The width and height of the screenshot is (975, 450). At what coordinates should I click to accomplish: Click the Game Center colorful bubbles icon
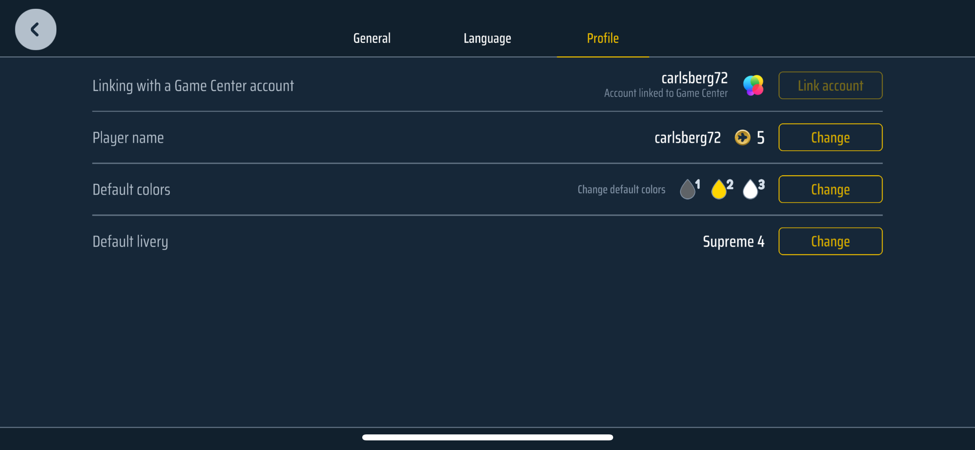pos(753,85)
